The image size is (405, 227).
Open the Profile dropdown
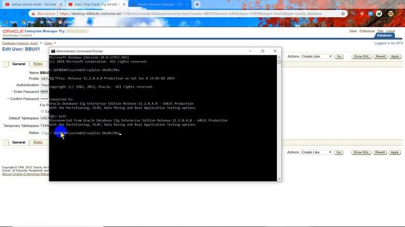[44, 79]
